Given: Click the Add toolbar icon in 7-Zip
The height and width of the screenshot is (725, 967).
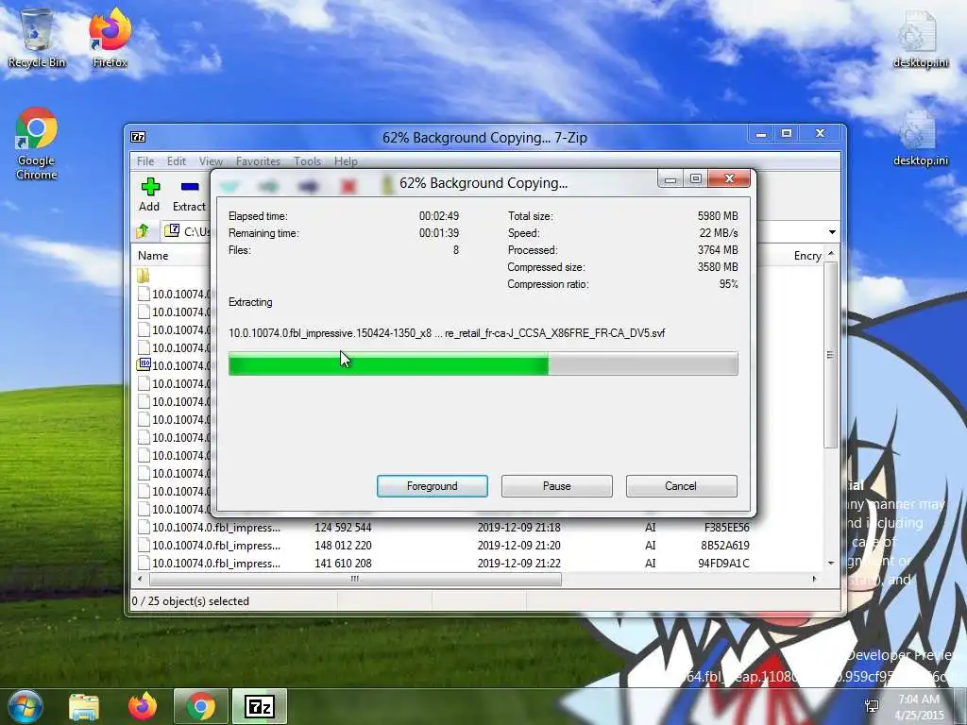Looking at the screenshot, I should [150, 187].
